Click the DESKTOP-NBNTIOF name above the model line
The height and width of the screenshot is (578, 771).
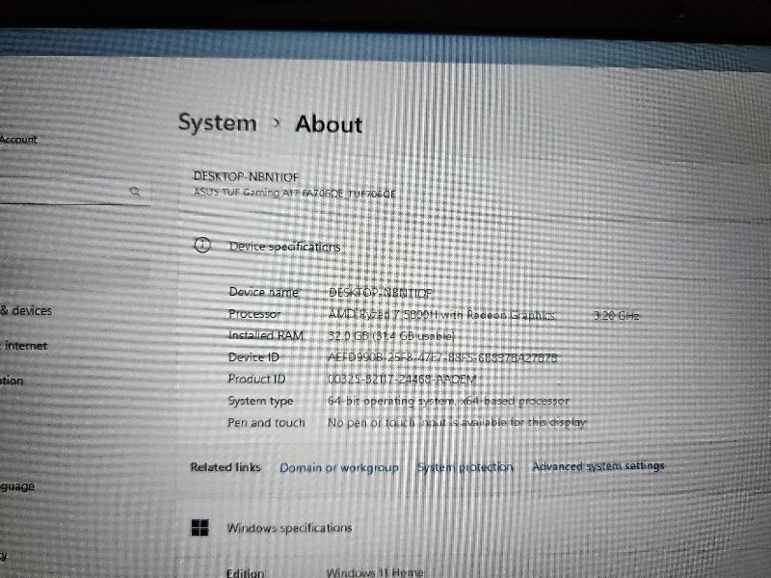point(246,176)
